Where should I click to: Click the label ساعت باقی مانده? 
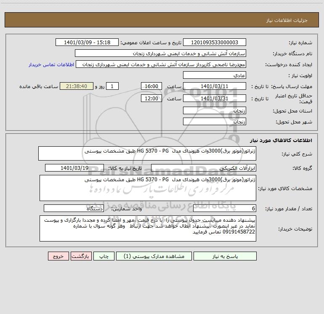39,86
